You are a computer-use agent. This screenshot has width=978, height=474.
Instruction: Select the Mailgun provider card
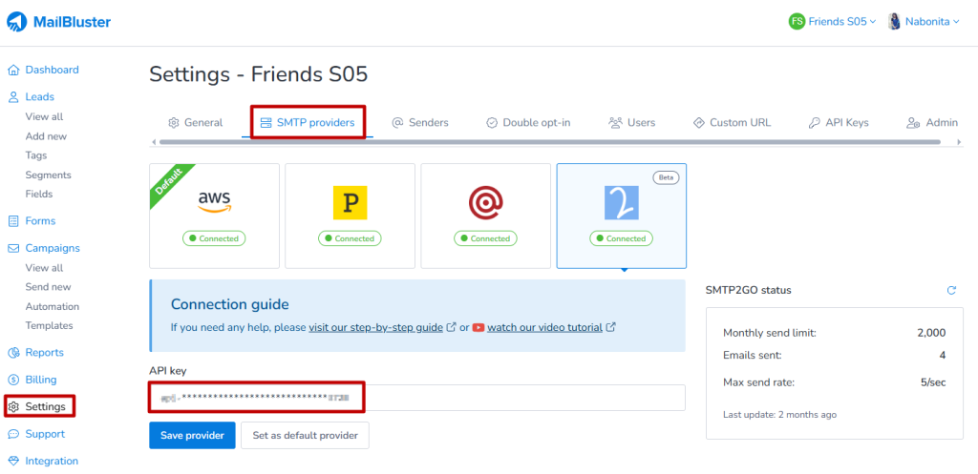(x=486, y=216)
